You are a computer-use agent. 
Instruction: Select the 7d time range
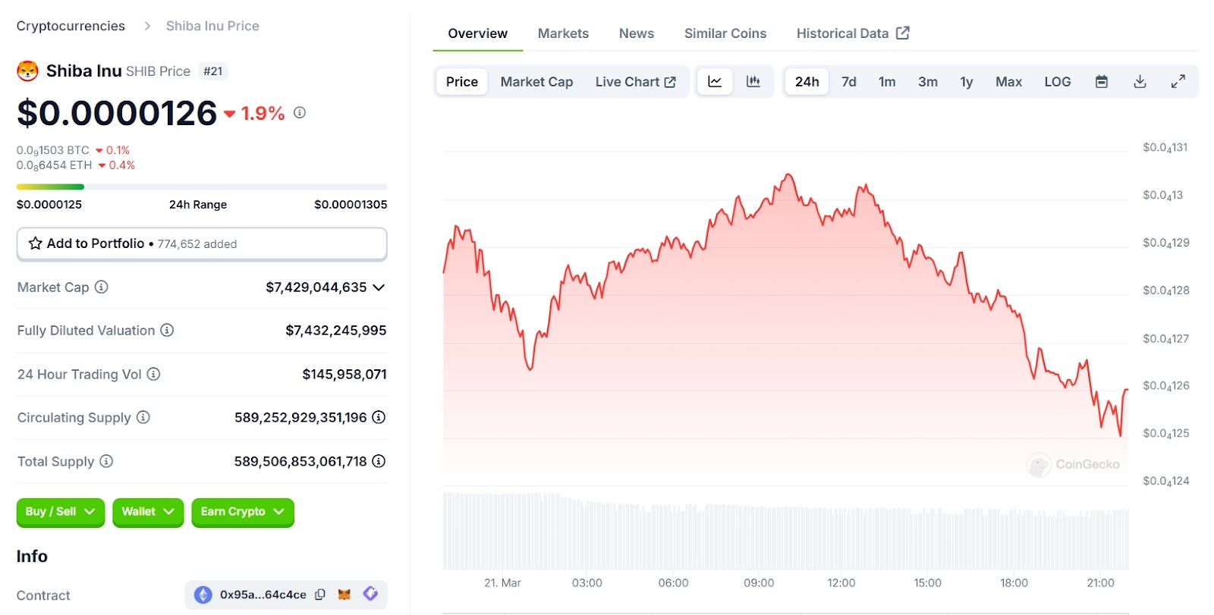point(848,82)
